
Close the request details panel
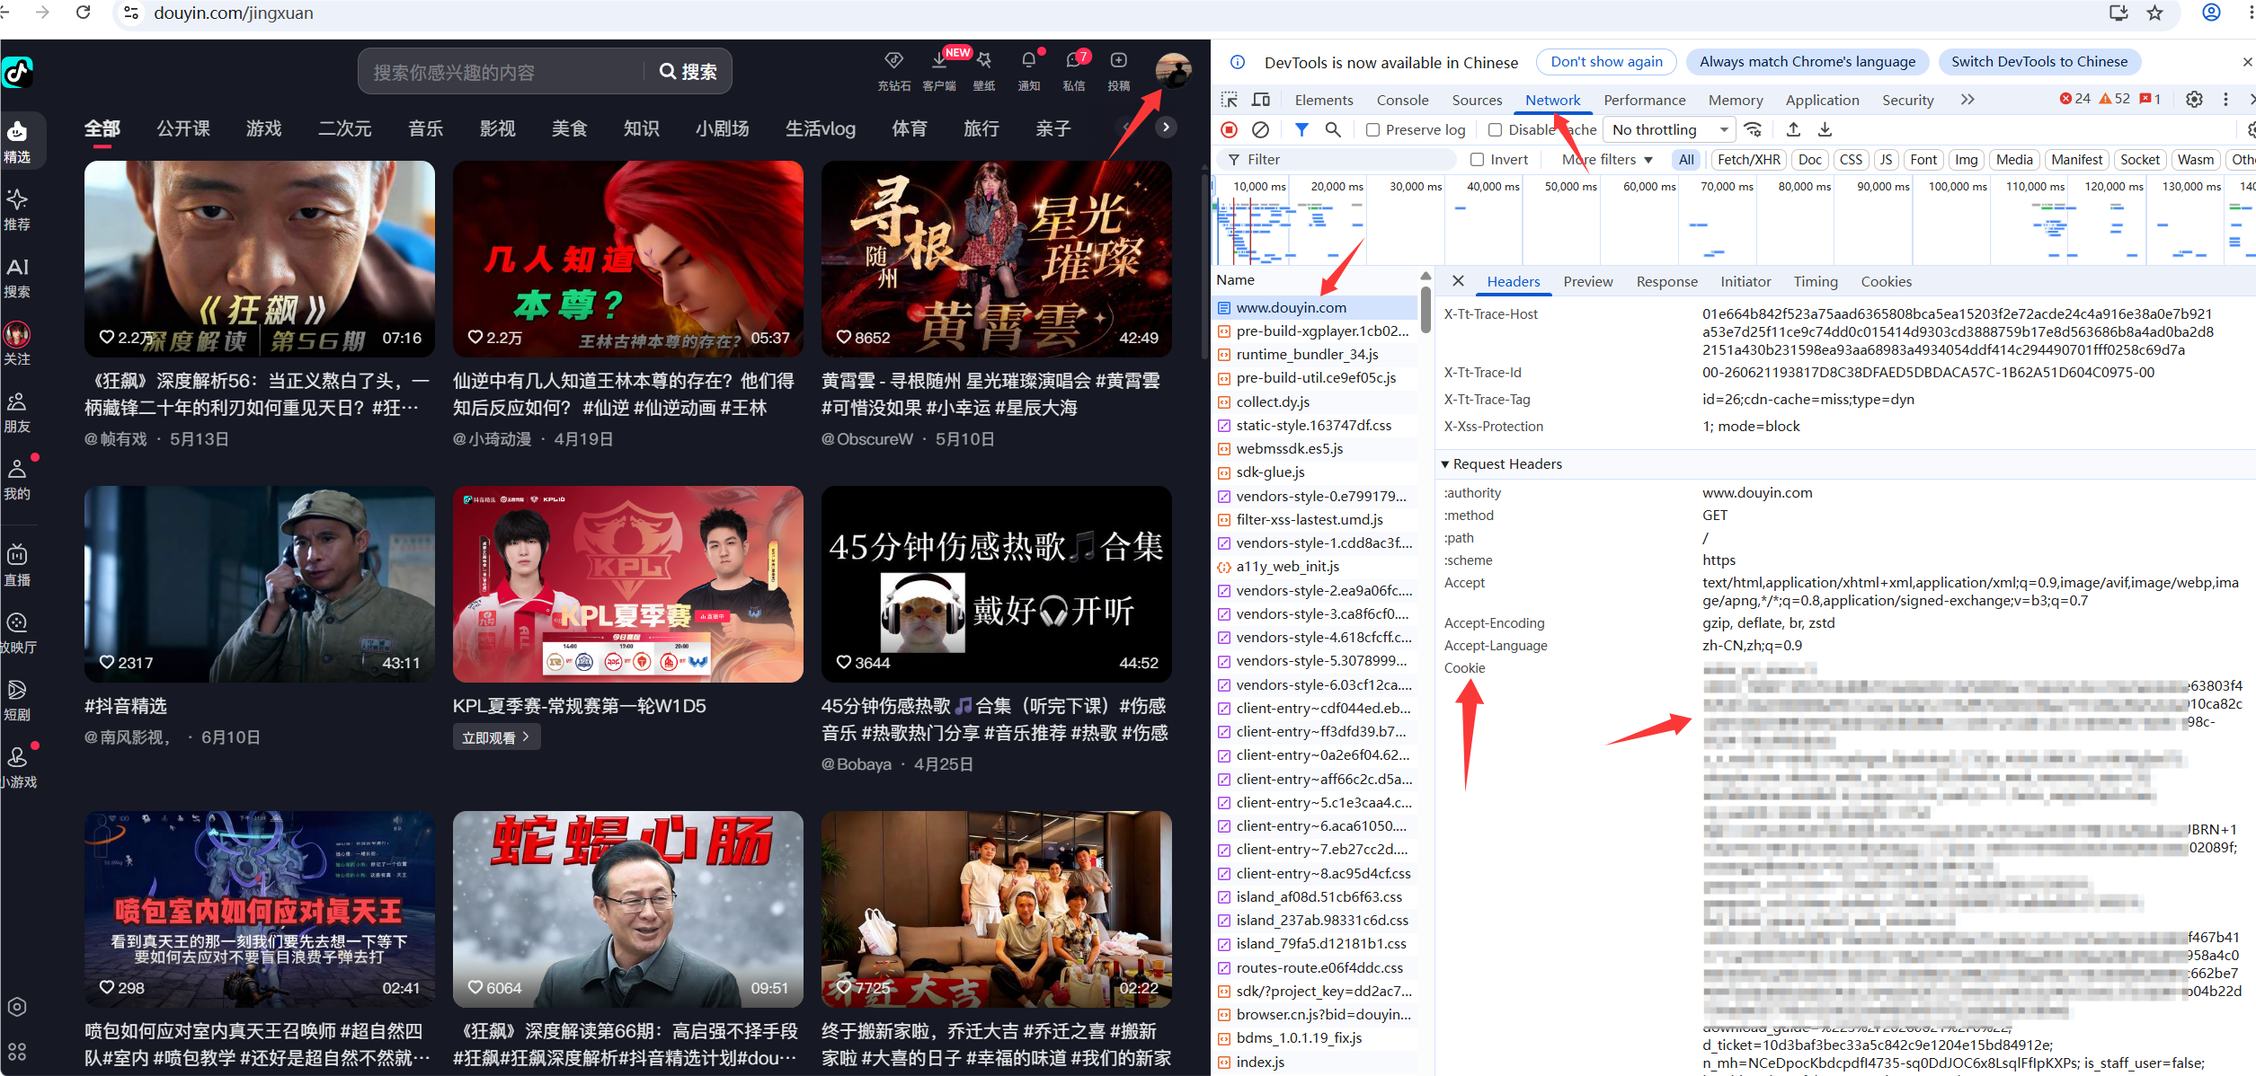tap(1457, 282)
